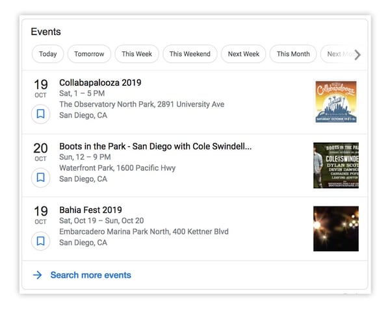Open the Bahia Fest 2019 title
This screenshot has height=309, width=390.
click(90, 210)
